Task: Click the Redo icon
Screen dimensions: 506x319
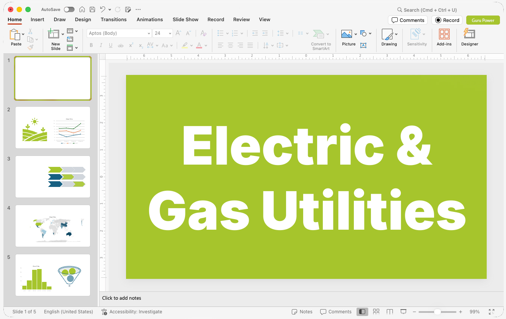Action: pyautogui.click(x=118, y=9)
